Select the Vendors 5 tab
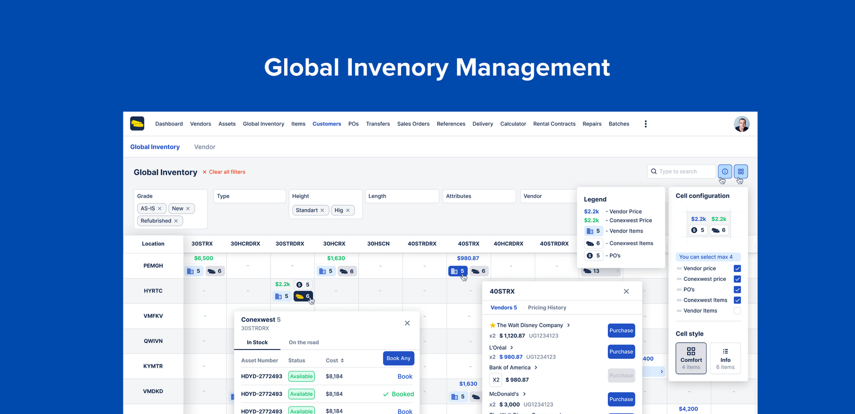 (504, 308)
